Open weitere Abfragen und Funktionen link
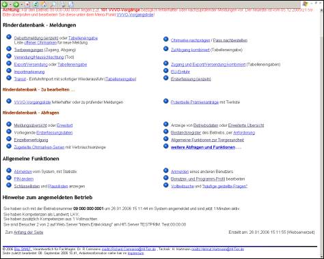The image size is (324, 259). click(203, 147)
